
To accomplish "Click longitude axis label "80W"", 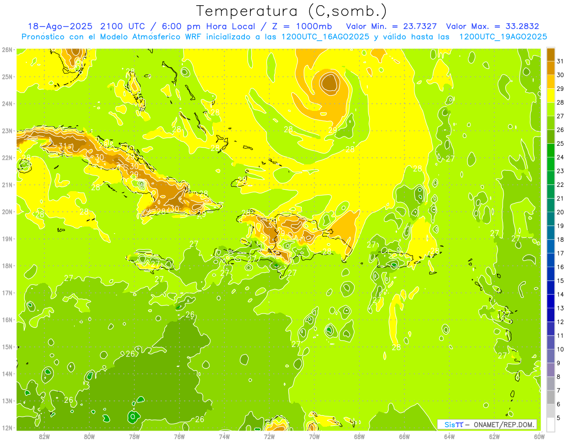I will pyautogui.click(x=89, y=436).
